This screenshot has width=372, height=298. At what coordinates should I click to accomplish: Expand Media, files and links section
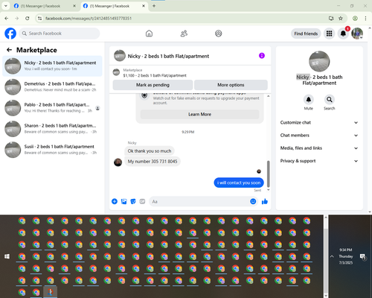click(x=319, y=148)
